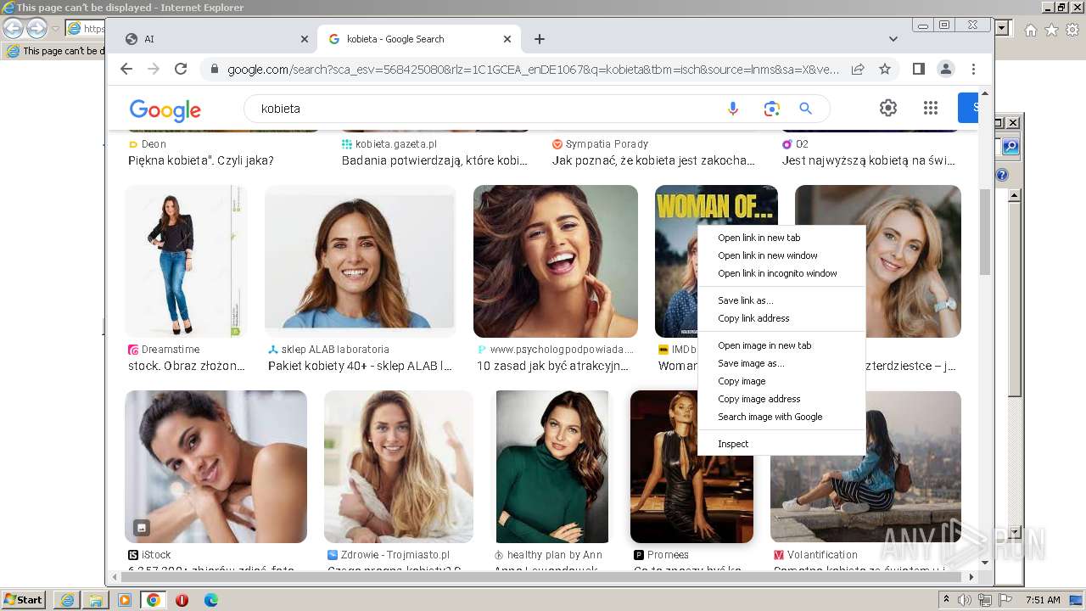The width and height of the screenshot is (1086, 611).
Task: Switch to the AI tab
Action: coord(215,39)
